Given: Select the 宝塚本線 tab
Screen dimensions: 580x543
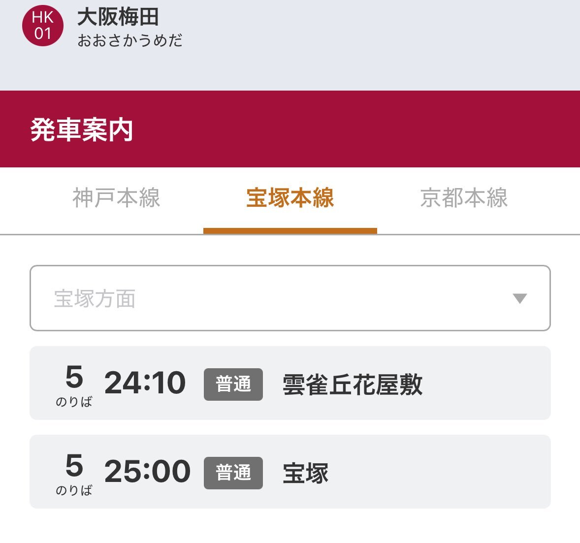Looking at the screenshot, I should tap(290, 198).
